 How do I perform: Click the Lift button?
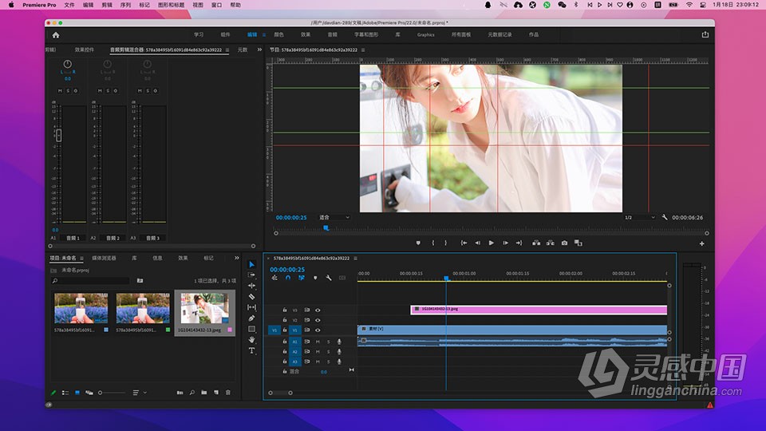pyautogui.click(x=536, y=243)
